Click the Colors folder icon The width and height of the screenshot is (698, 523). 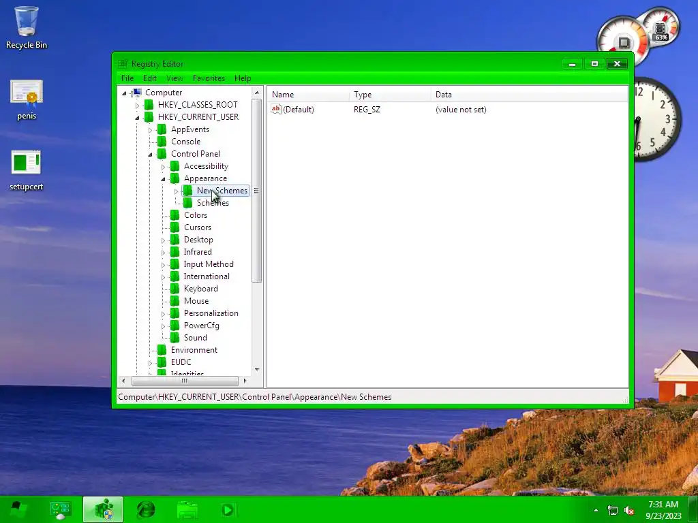click(175, 215)
